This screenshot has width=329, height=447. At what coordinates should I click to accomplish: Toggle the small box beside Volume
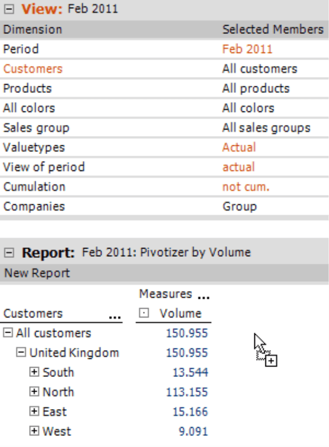coord(144,313)
